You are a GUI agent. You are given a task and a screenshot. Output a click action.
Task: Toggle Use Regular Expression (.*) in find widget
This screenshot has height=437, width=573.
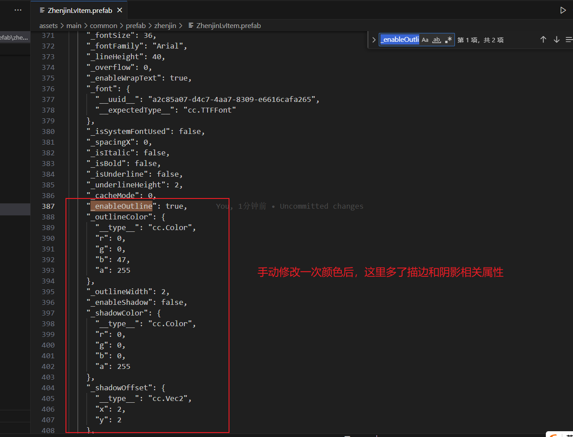(x=448, y=40)
